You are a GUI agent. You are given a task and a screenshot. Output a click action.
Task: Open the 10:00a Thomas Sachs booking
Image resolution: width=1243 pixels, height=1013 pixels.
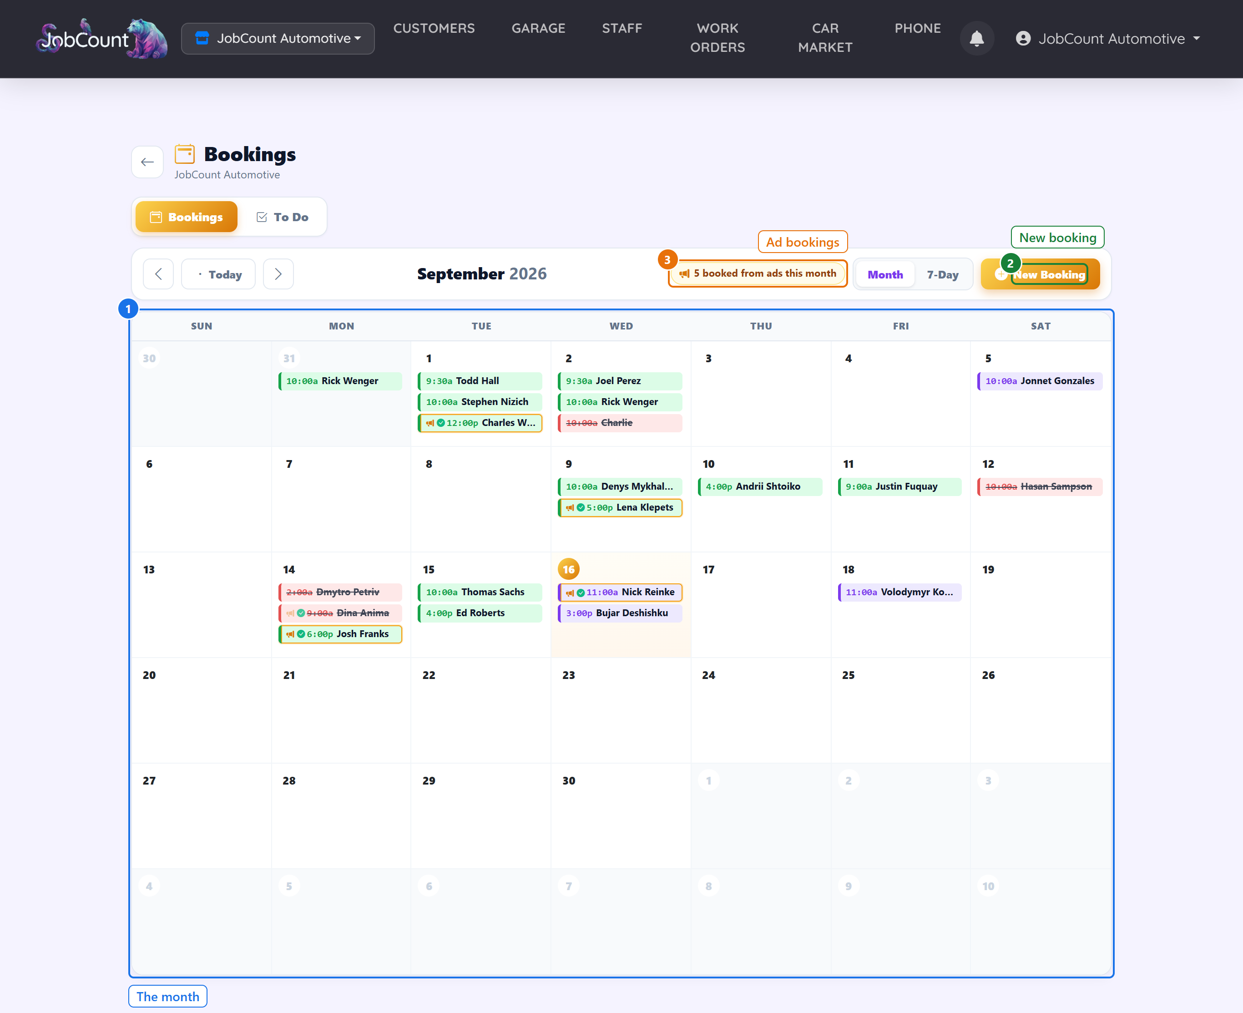pos(480,592)
